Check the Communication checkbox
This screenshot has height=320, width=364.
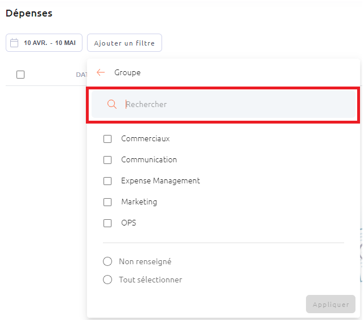tap(107, 160)
